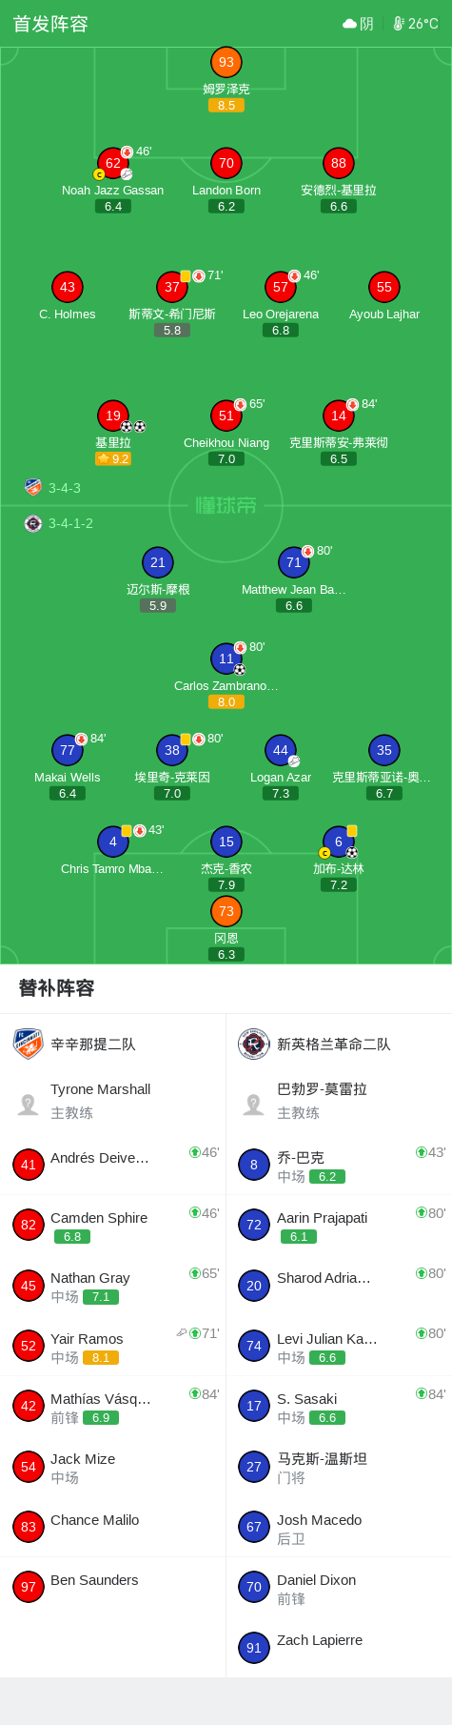Open Zach Lapierre substitute row

(339, 1647)
